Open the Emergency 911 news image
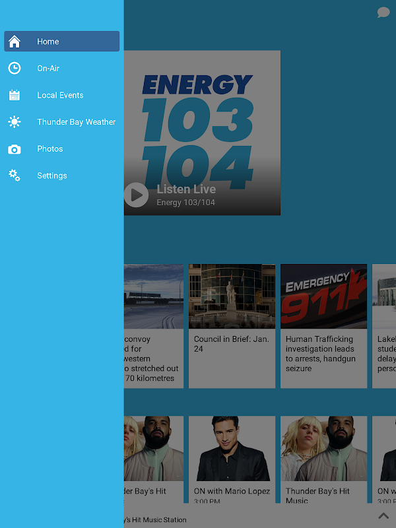 (323, 296)
